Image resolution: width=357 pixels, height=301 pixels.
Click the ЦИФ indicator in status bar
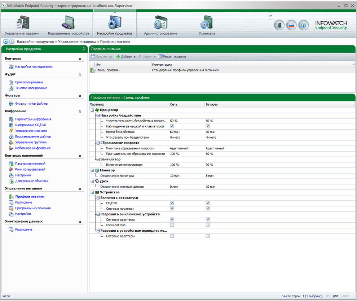335,296
